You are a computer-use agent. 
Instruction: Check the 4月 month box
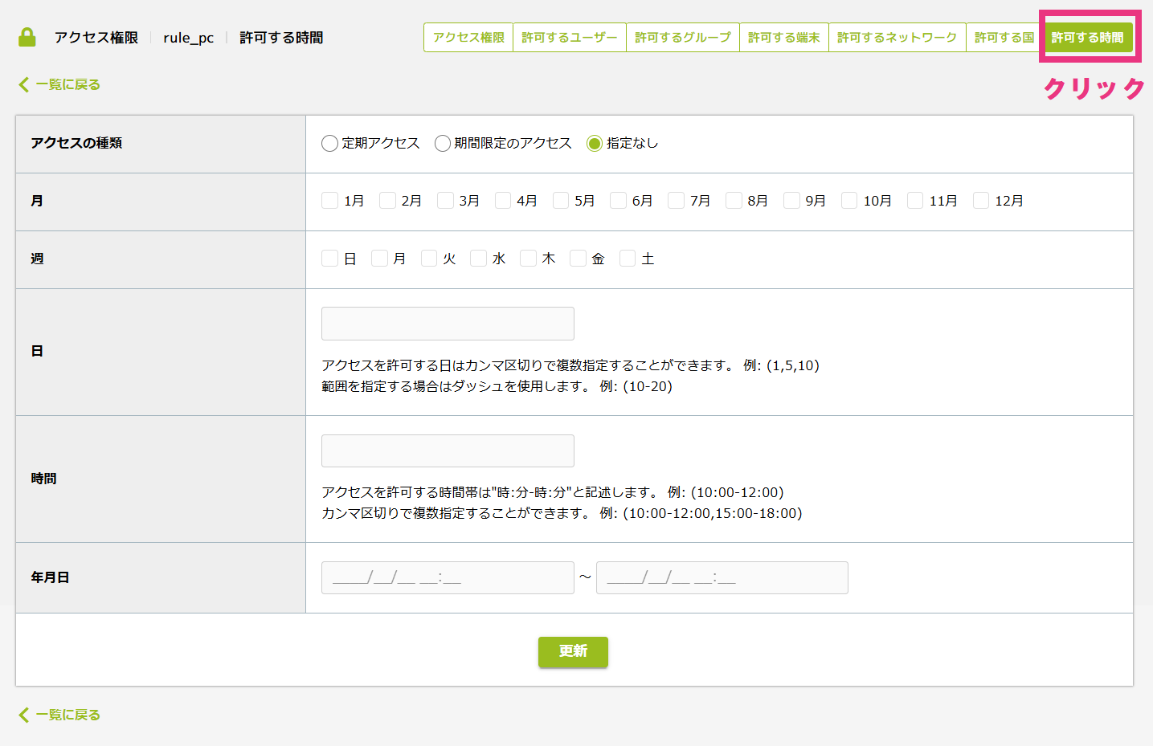point(503,200)
